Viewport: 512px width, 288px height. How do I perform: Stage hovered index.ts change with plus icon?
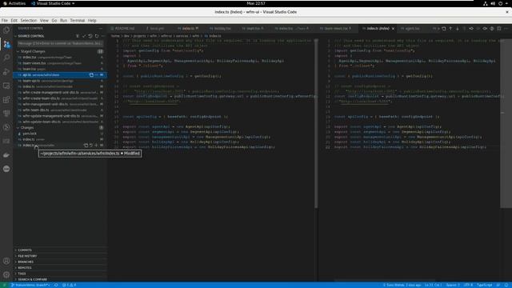(x=96, y=145)
